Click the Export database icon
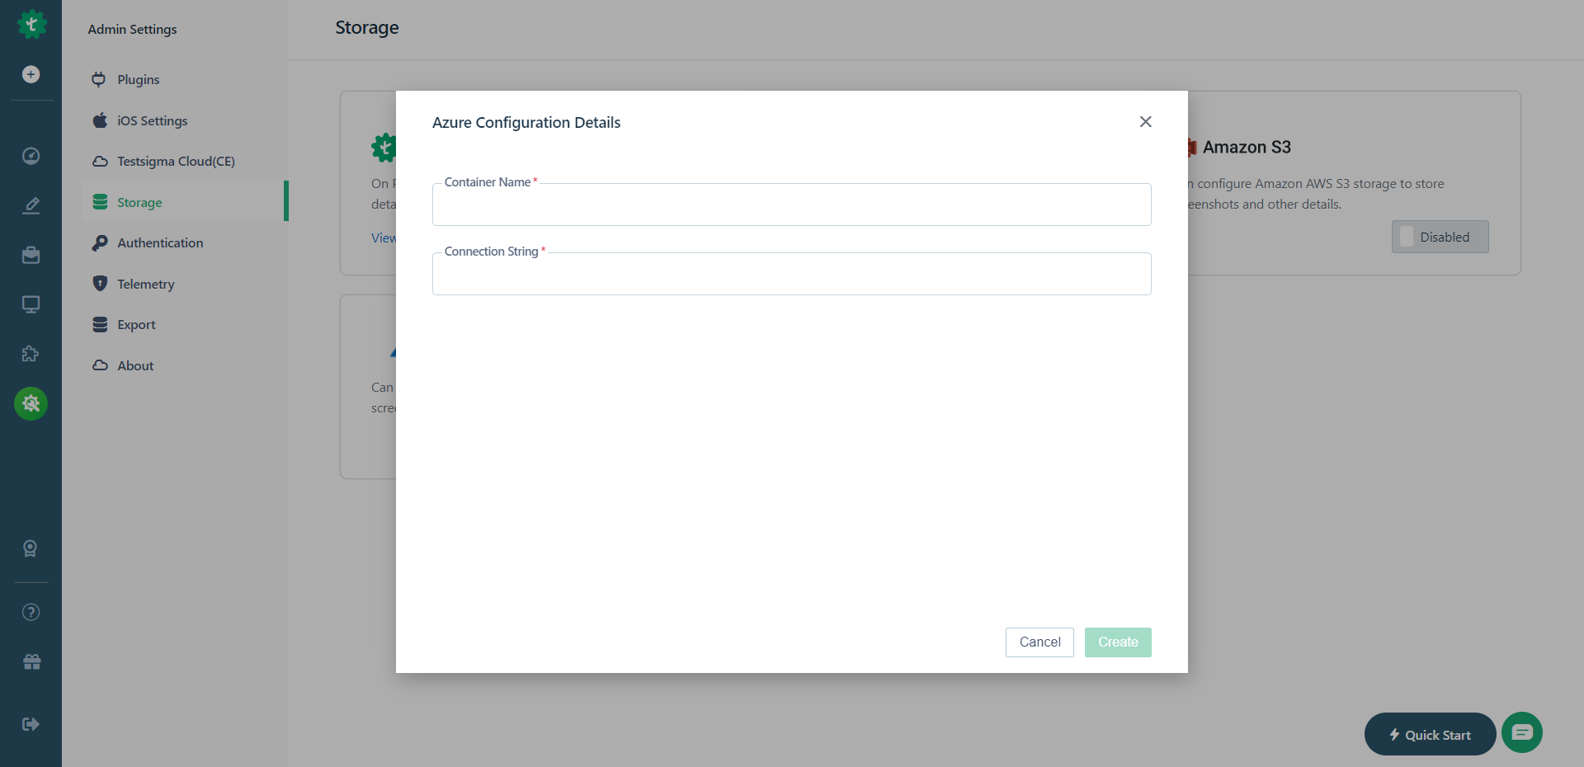This screenshot has width=1584, height=767. click(x=100, y=324)
